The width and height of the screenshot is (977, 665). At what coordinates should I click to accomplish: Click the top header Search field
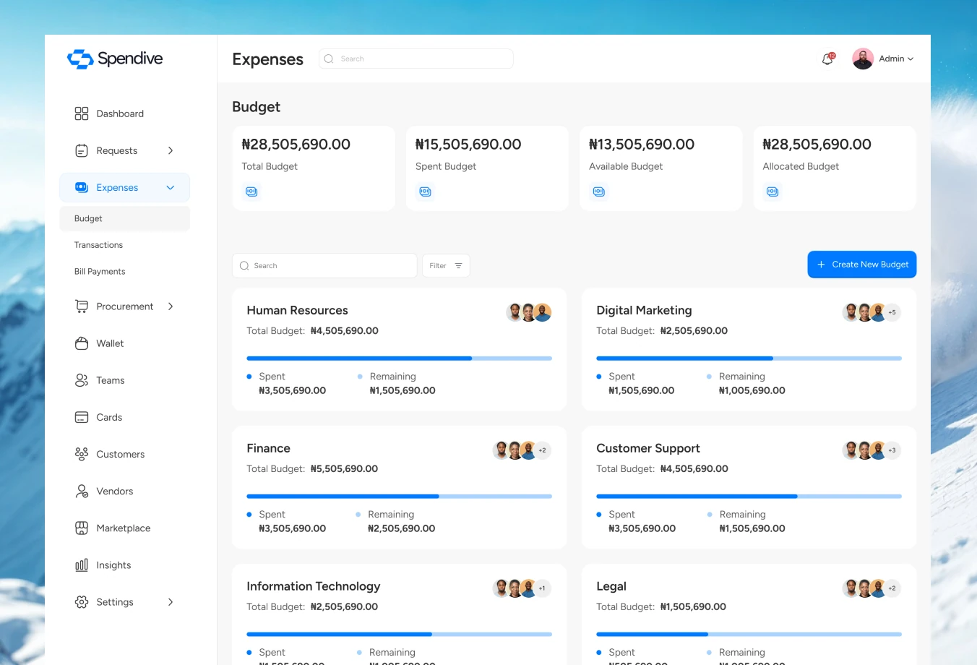tap(416, 59)
